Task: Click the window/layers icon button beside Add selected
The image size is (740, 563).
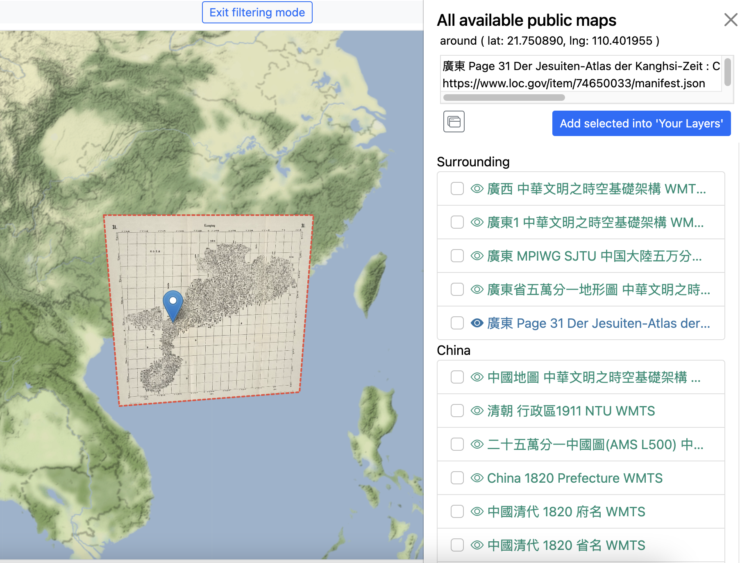Action: [454, 122]
